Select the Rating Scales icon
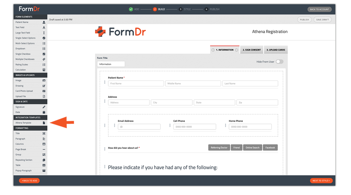The width and height of the screenshot is (351, 195). 44,64
